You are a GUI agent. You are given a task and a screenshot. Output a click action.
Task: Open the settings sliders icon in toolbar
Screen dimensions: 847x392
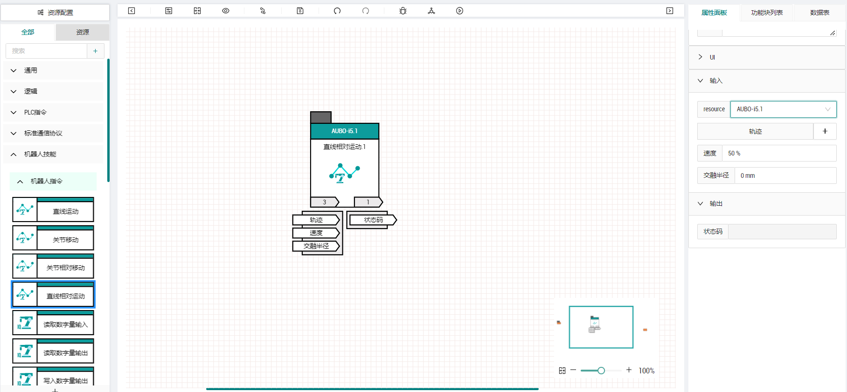pos(169,11)
